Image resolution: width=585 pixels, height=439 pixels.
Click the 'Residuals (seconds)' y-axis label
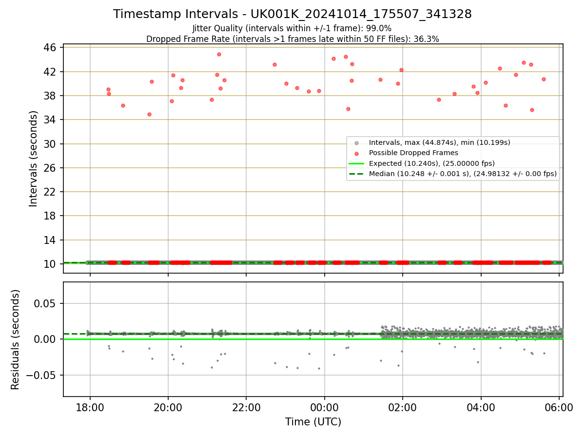16,339
